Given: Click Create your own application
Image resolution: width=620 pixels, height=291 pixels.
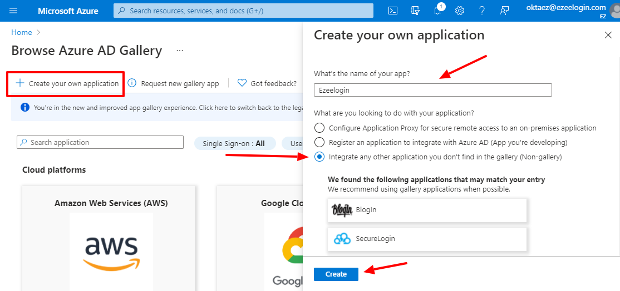Looking at the screenshot, I should click(67, 83).
